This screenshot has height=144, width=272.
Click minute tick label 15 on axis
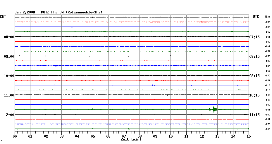pyautogui.click(x=249, y=136)
